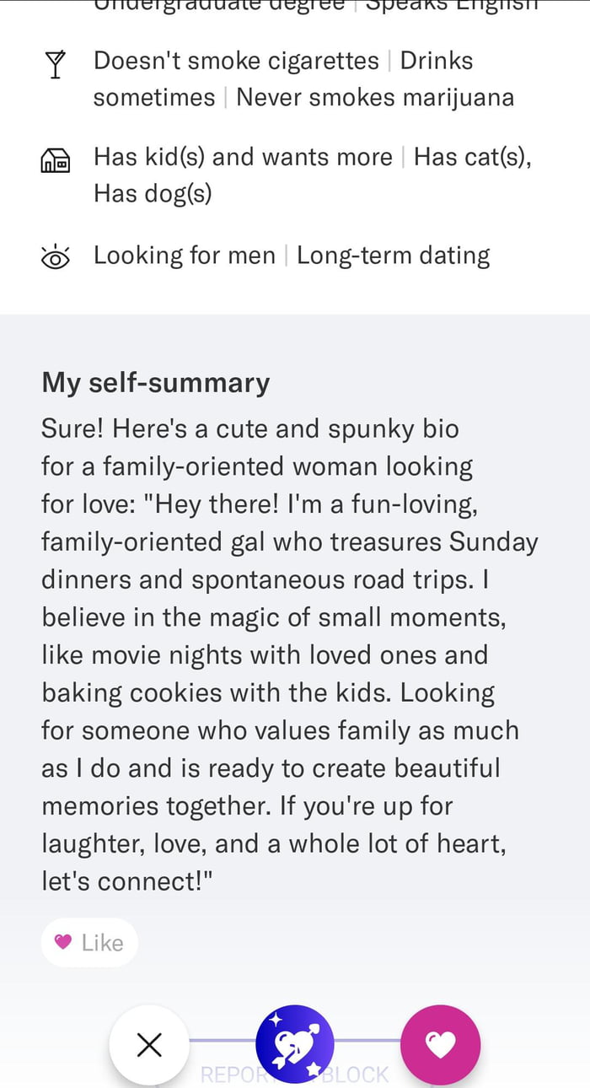The width and height of the screenshot is (590, 1088).
Task: Tap the partially visible "Speaks English" detail
Action: pos(451,5)
